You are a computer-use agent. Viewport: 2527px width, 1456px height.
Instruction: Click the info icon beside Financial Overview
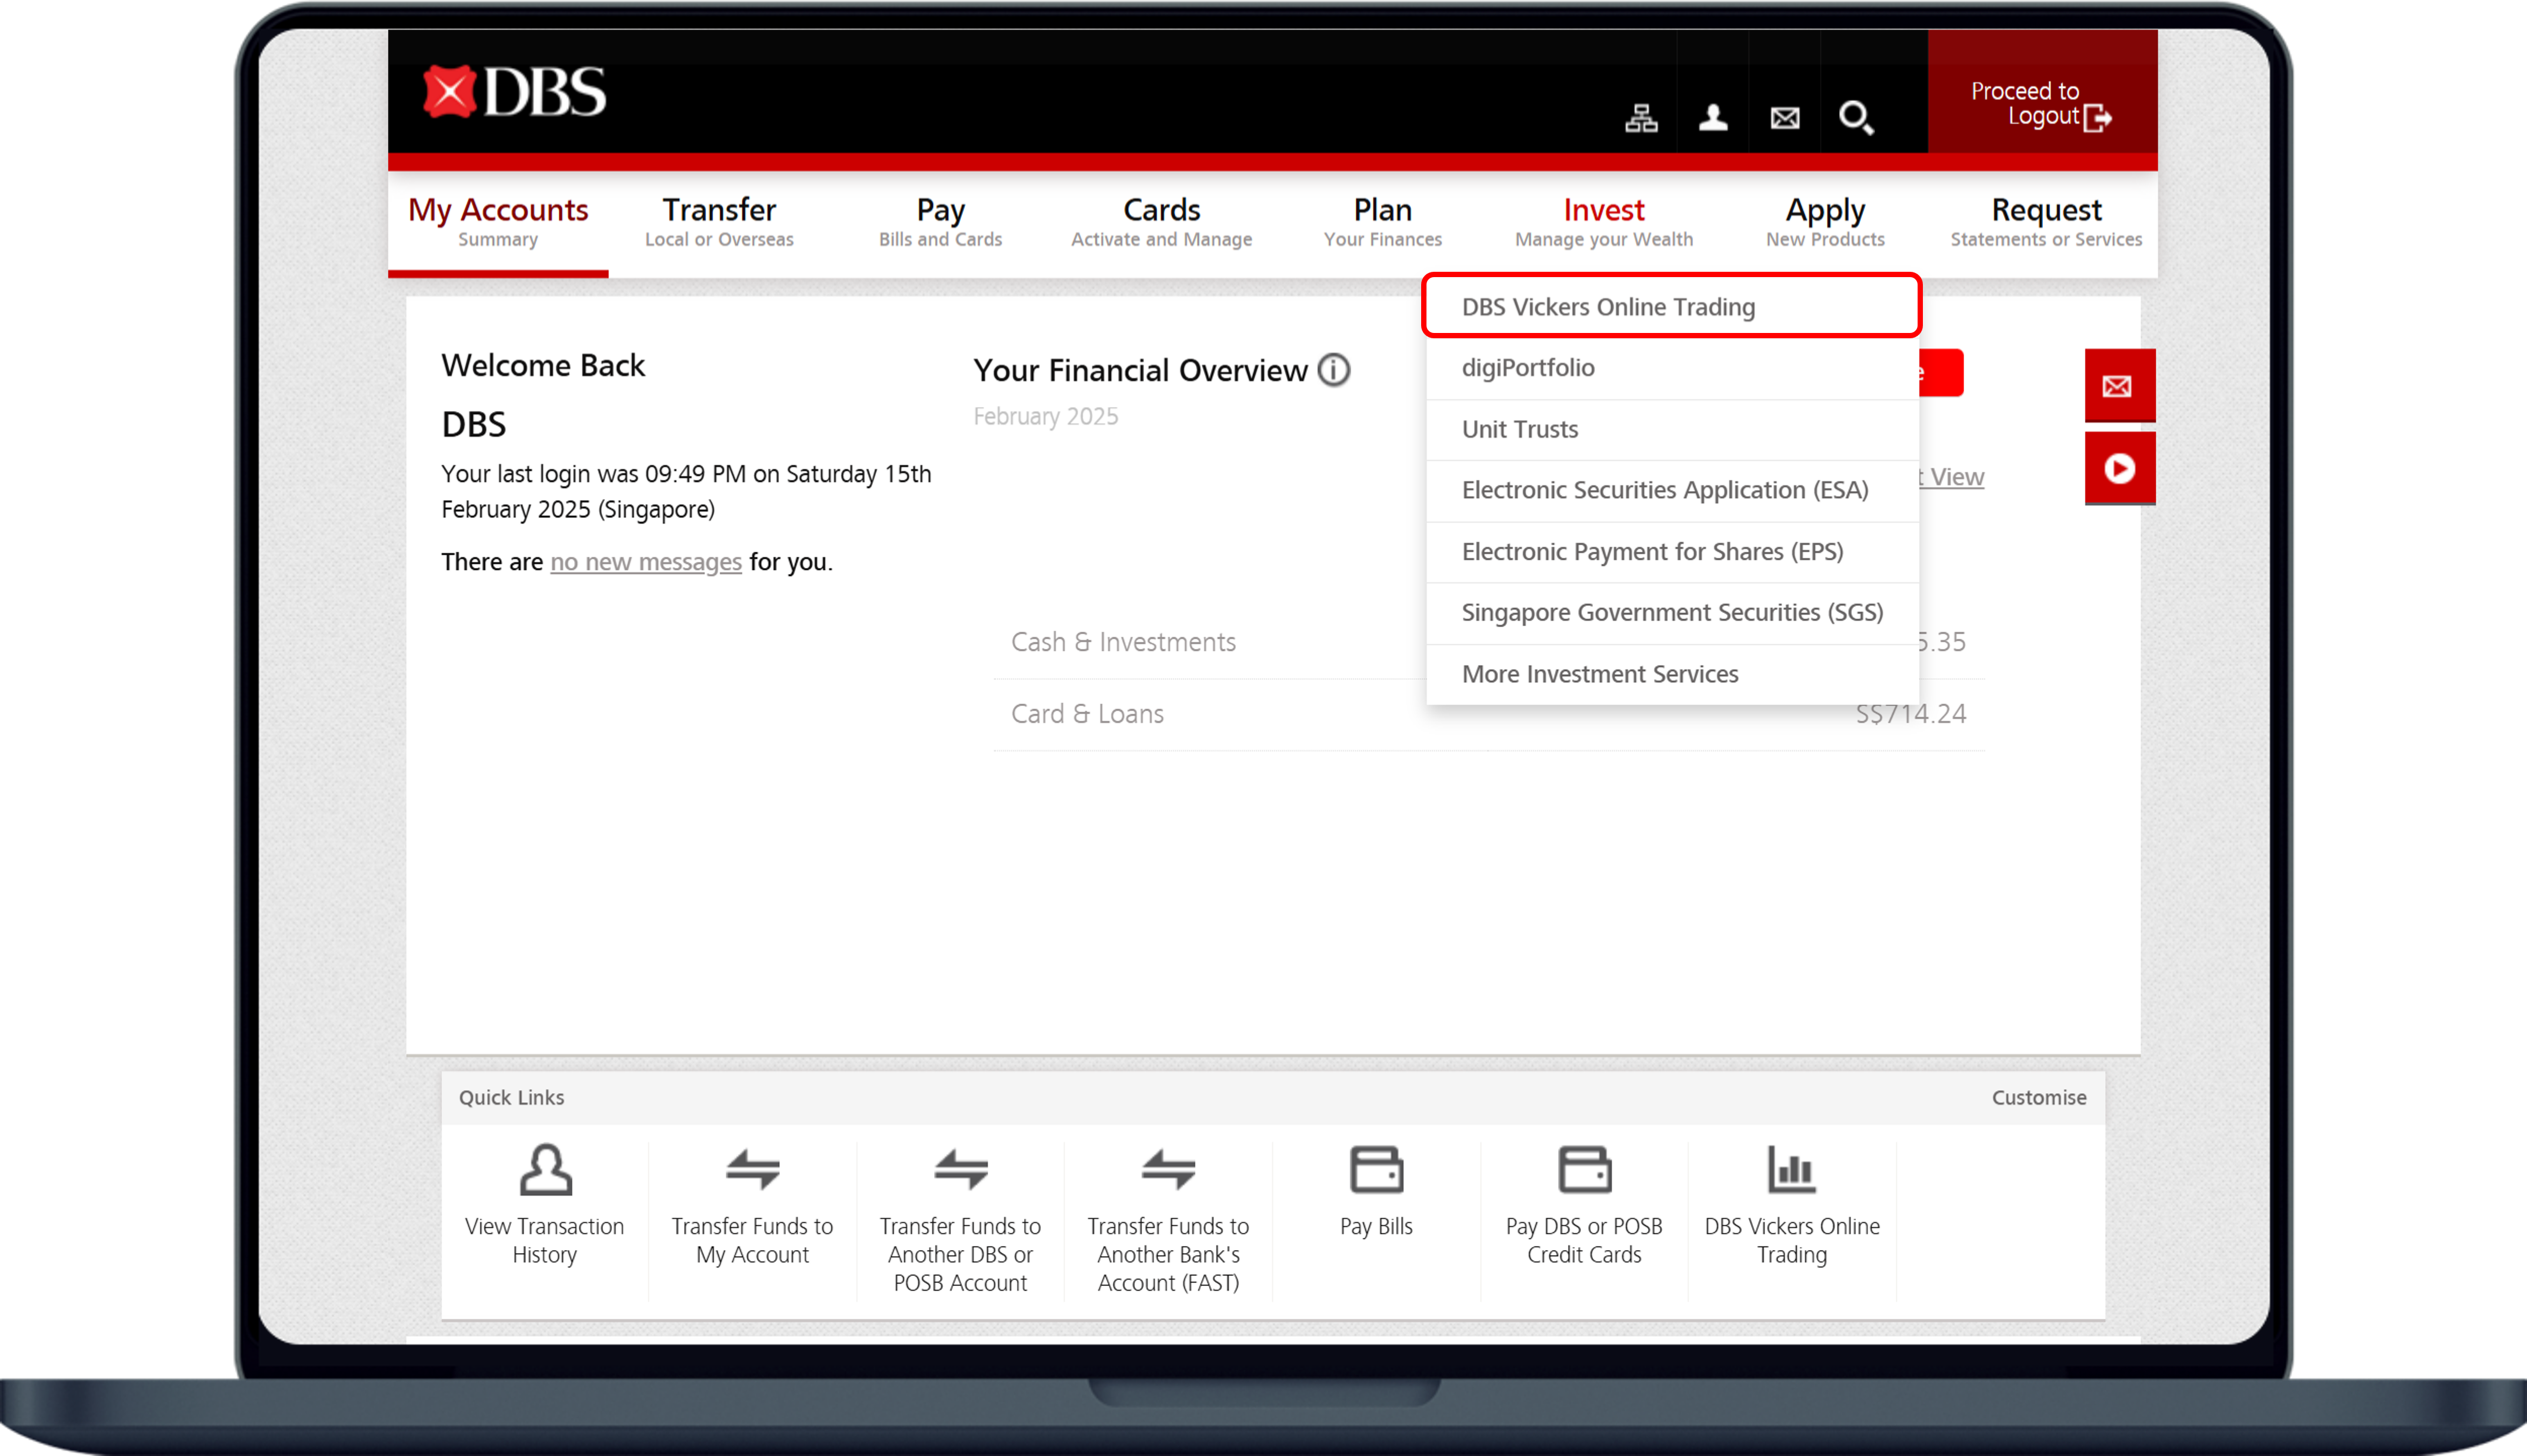pos(1333,370)
